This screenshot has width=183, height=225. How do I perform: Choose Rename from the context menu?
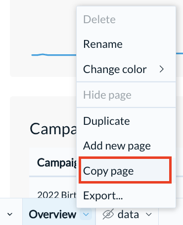pos(126,44)
